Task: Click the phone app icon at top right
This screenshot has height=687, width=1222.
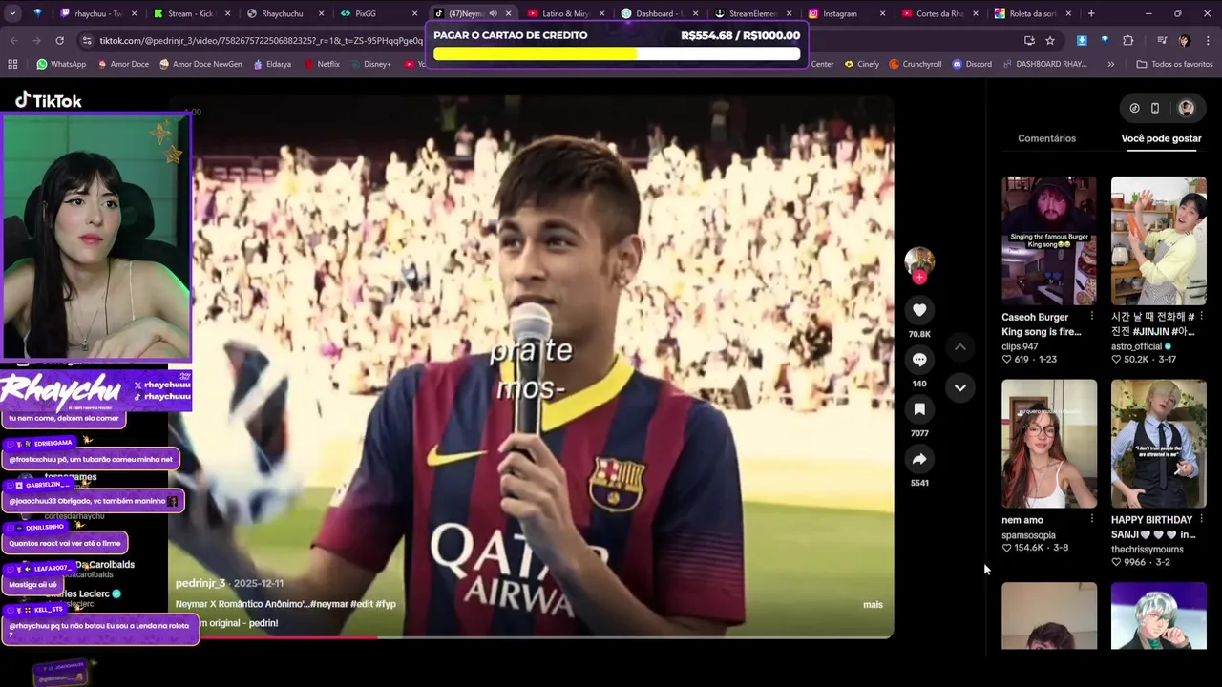Action: (x=1154, y=108)
